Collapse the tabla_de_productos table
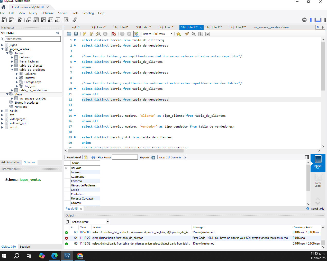The width and height of the screenshot is (327, 261). point(12,70)
